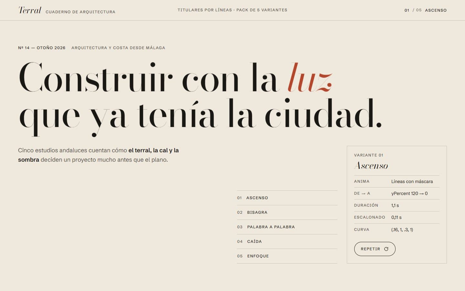Image resolution: width=465 pixels, height=291 pixels.
Task: Select variant 02 Bisagra
Action: (287, 212)
